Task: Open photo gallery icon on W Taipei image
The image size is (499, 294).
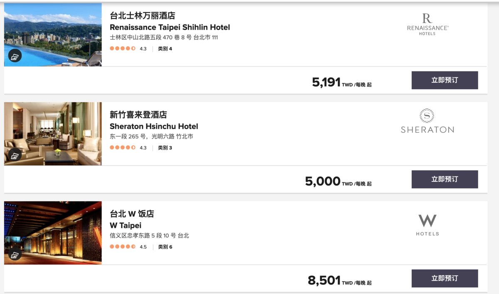Action: pos(15,255)
